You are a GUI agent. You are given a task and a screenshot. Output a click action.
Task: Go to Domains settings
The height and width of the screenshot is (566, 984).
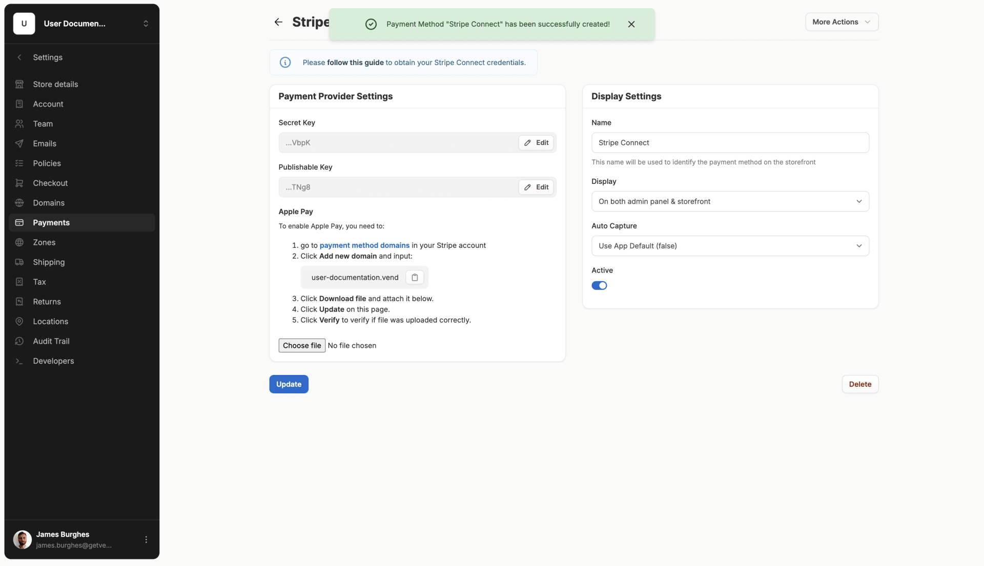(82, 203)
